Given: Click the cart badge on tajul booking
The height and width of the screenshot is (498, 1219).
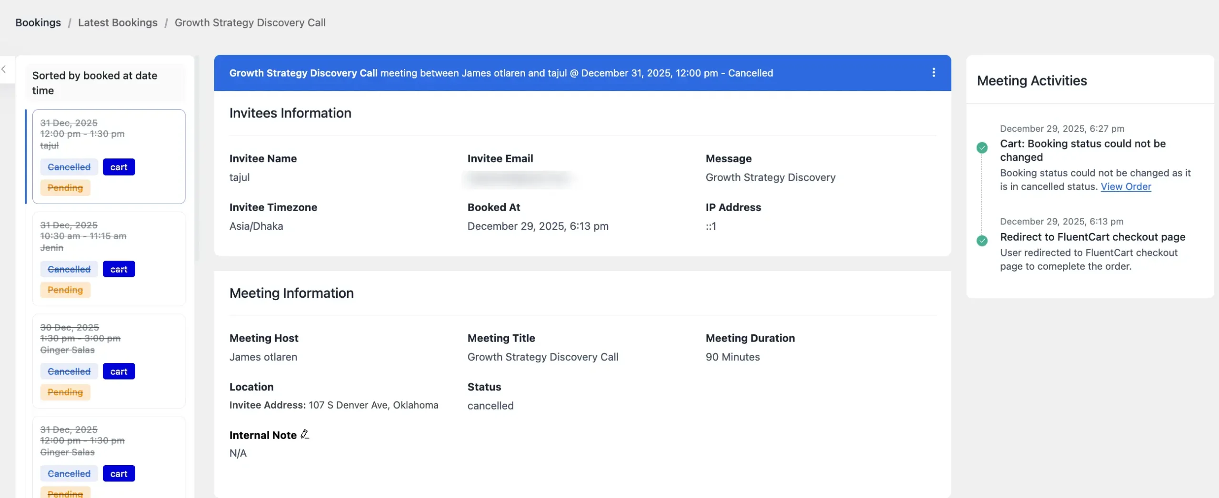Looking at the screenshot, I should (119, 167).
